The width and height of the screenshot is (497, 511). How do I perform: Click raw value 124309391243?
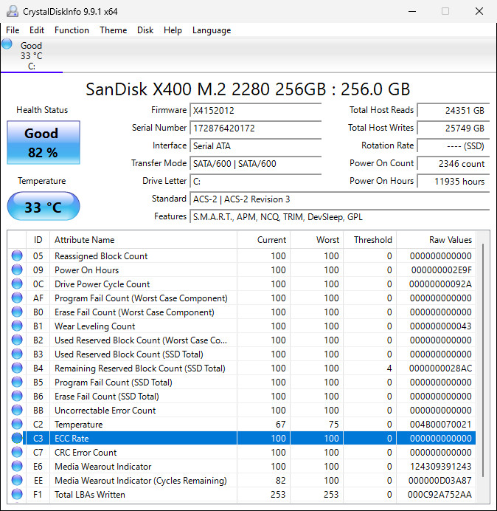440,467
